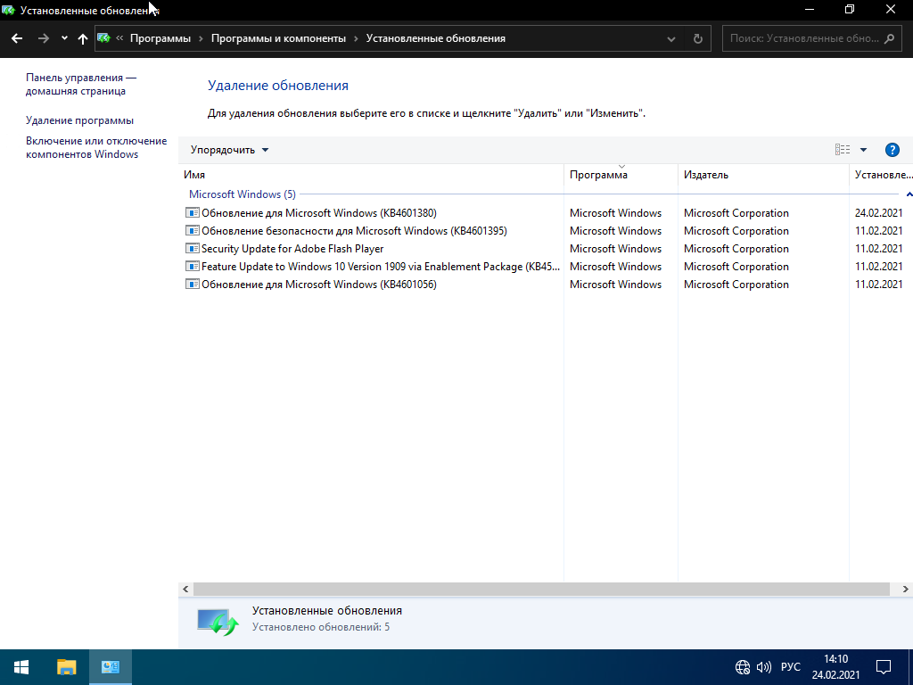Open the notification center icon
Viewport: 913px width, 685px height.
[884, 667]
